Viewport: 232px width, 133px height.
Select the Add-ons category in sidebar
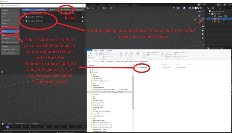(x=10, y=31)
